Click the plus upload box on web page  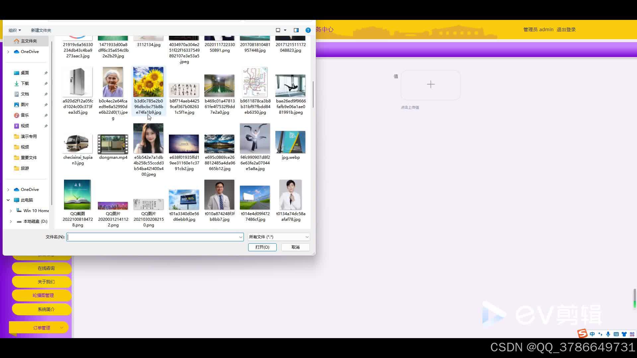click(431, 85)
